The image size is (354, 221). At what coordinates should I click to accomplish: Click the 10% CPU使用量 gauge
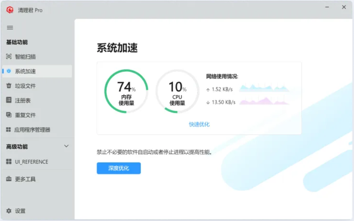click(177, 91)
